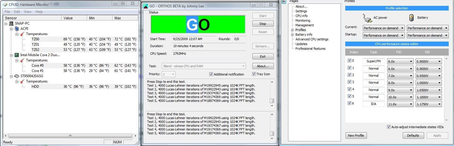Viewport: 454px width, 146px height.
Task: Collapse the Intel Mobile Core 2 Duo node
Action: tap(11, 55)
